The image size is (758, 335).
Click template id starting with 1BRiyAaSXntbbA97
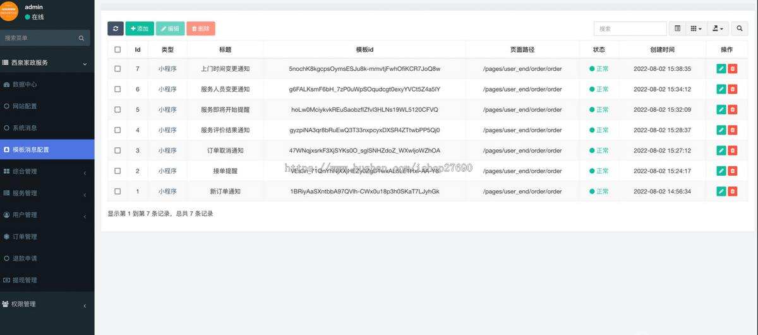point(364,192)
